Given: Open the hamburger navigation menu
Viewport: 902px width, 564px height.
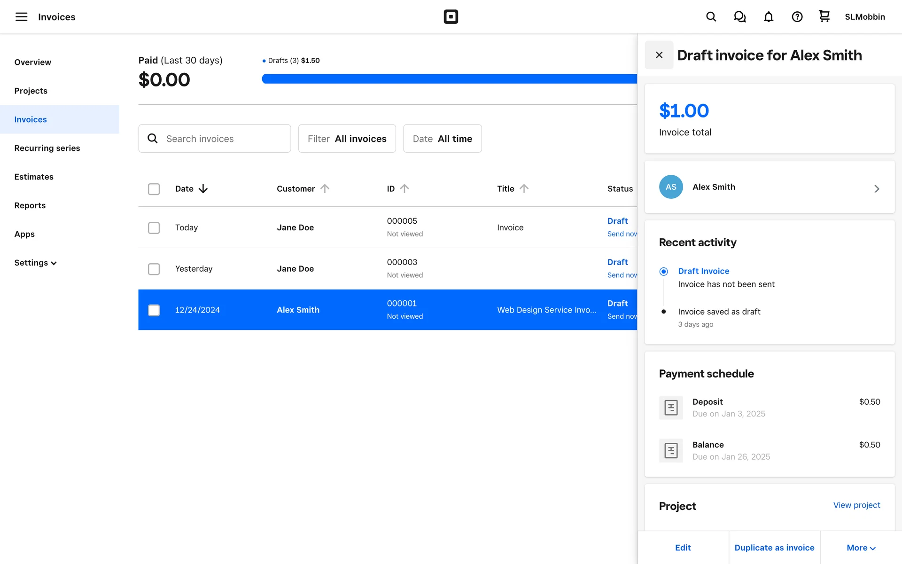Looking at the screenshot, I should [x=21, y=17].
